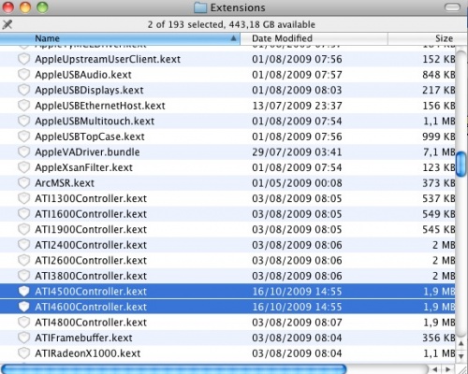Click the kext icon beside ATI1900Controller.kext
The height and width of the screenshot is (374, 468).
pyautogui.click(x=23, y=229)
